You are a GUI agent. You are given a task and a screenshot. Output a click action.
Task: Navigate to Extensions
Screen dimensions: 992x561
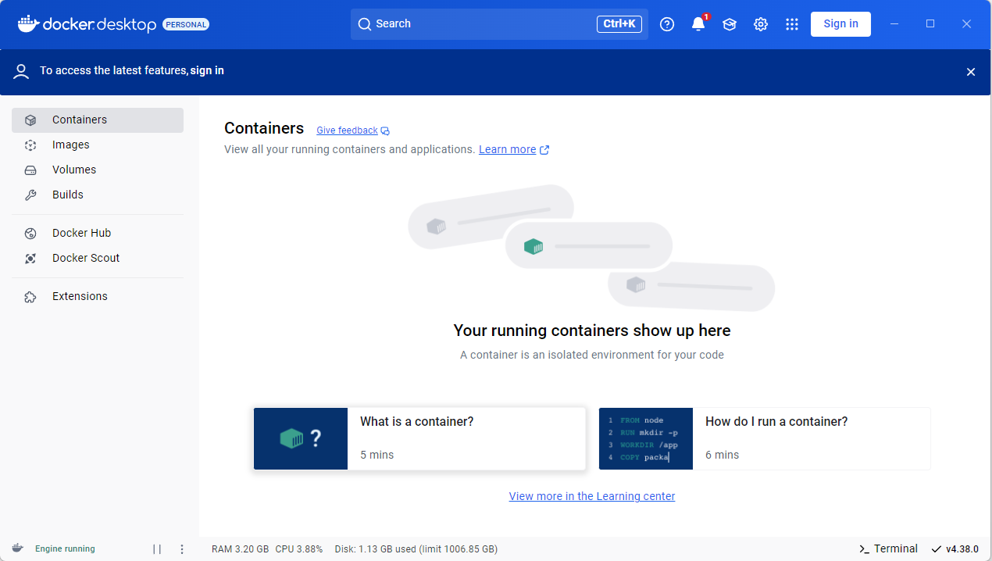[x=79, y=296]
